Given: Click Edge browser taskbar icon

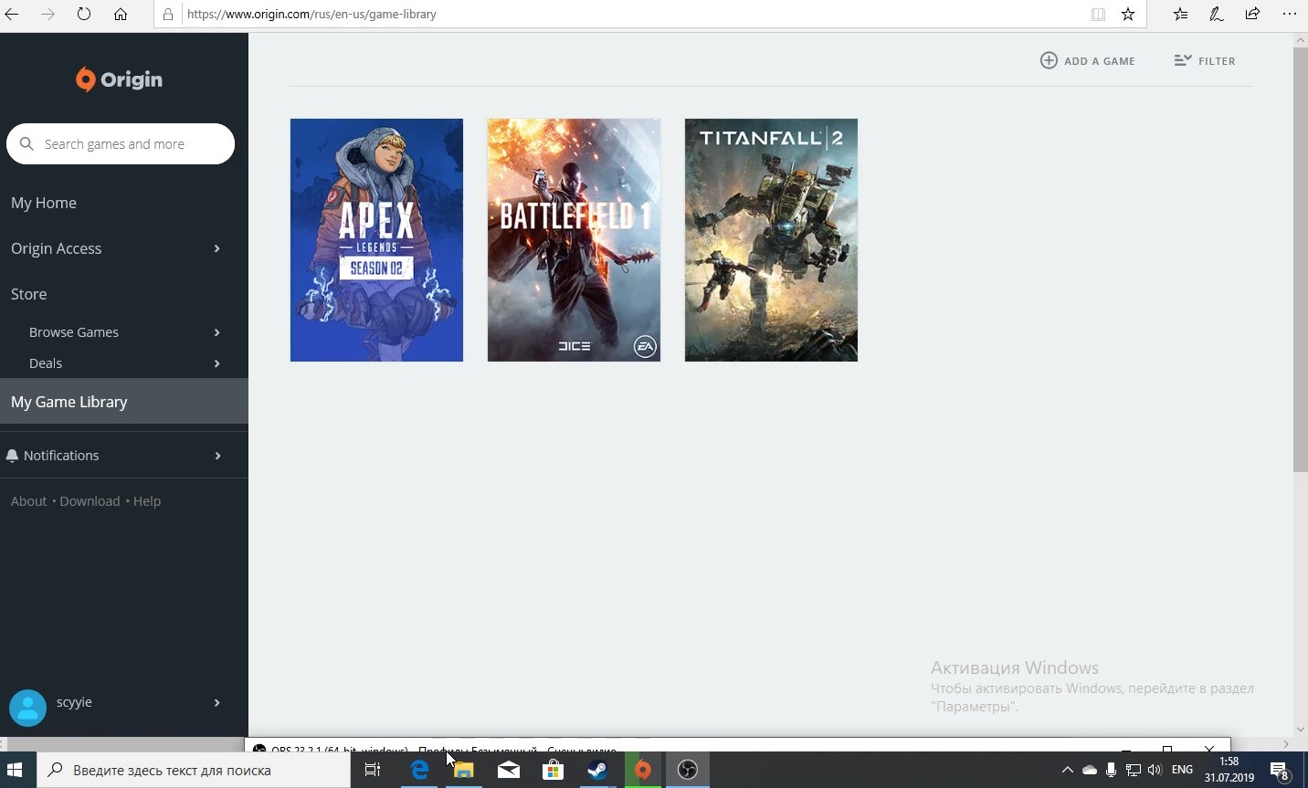Looking at the screenshot, I should (419, 770).
